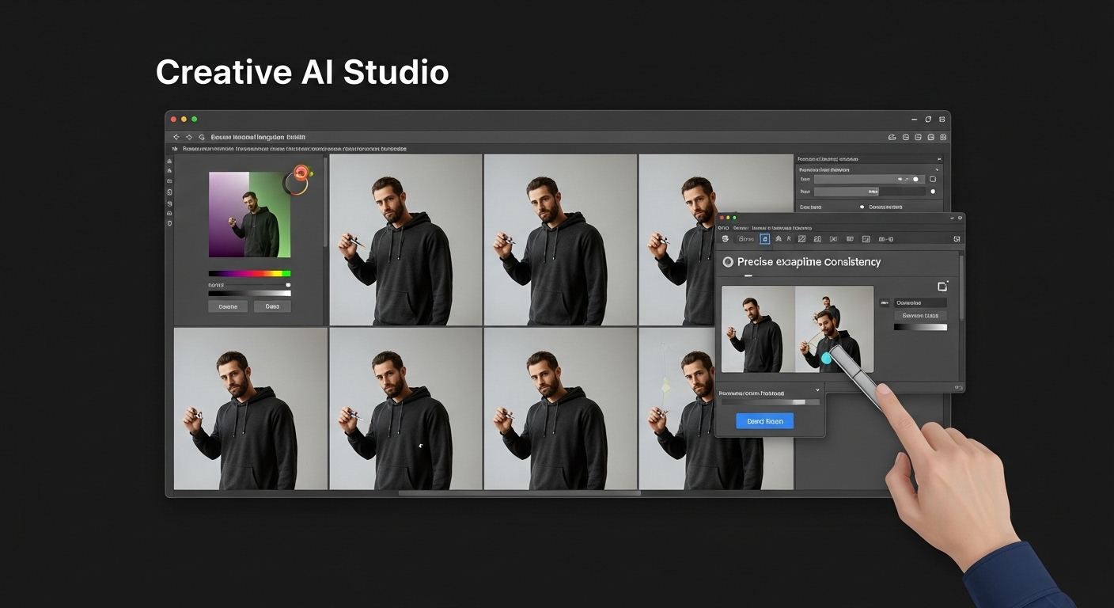Toggle the square checkbox next to the first slider row
The width and height of the screenshot is (1114, 608).
[x=933, y=180]
